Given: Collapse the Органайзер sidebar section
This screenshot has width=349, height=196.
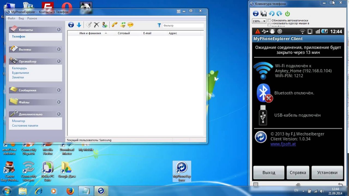Looking at the screenshot, I should (59, 61).
